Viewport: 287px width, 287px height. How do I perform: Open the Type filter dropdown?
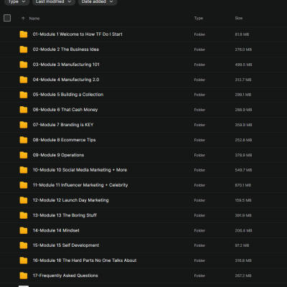tap(17, 1)
